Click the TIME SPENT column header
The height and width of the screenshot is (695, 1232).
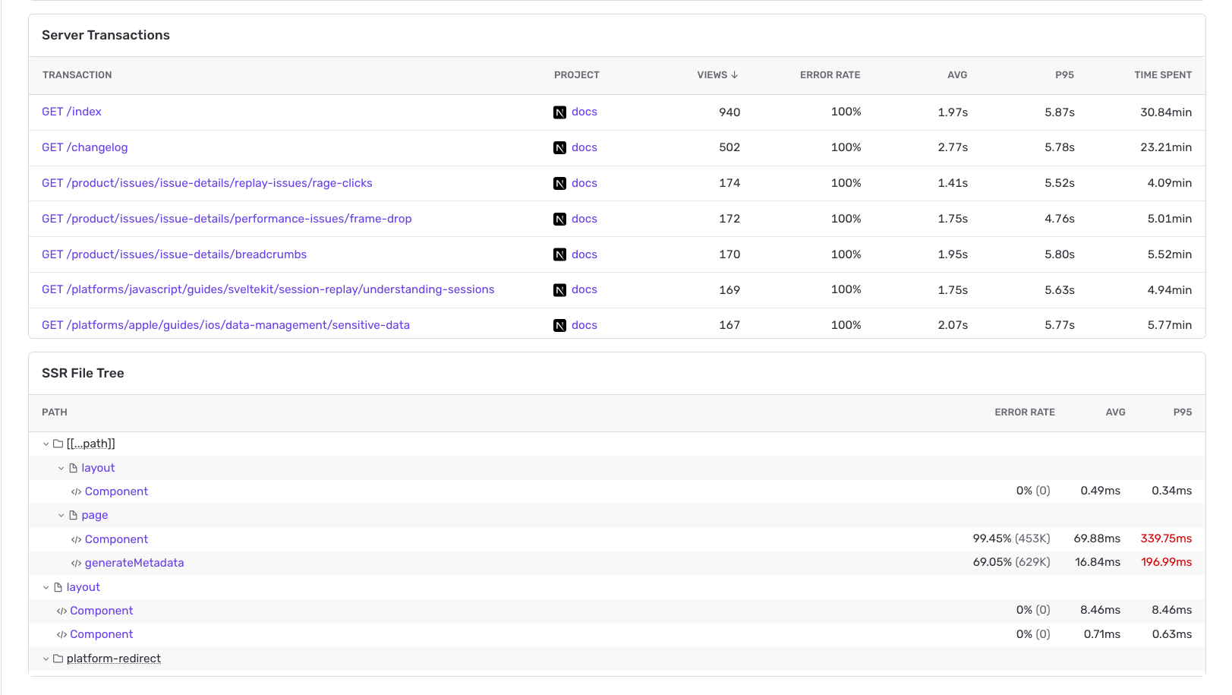coord(1163,75)
